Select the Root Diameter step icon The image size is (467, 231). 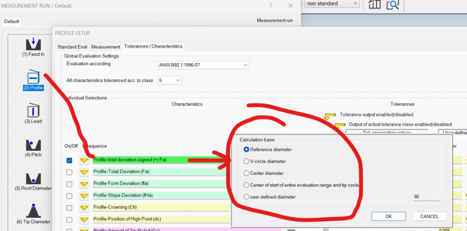(33, 179)
